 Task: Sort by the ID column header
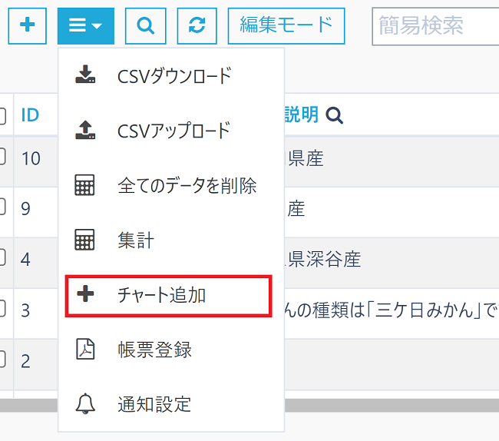(30, 115)
